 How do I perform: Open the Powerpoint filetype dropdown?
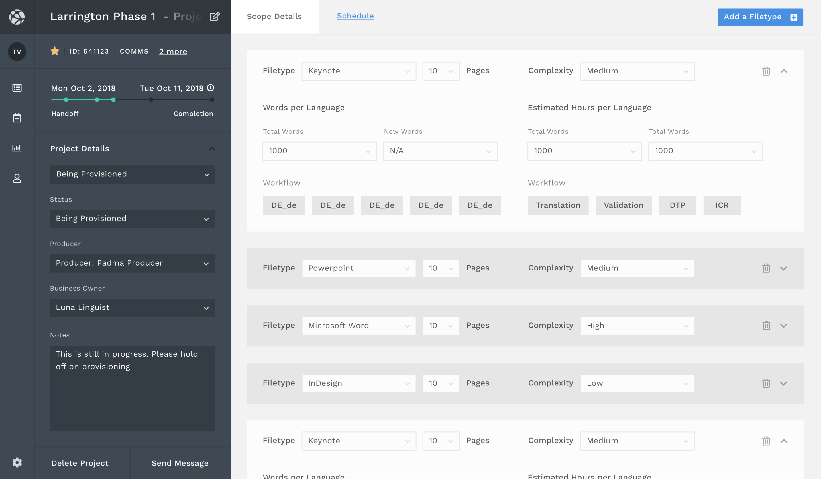pyautogui.click(x=359, y=268)
